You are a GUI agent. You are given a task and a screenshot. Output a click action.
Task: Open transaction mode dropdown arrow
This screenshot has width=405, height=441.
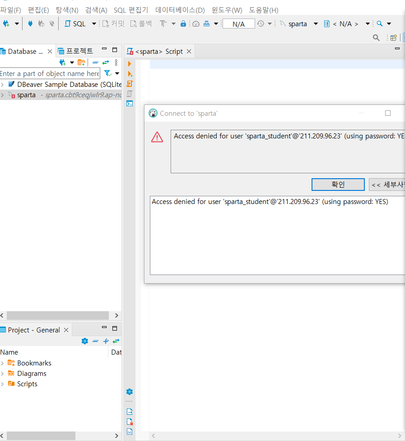click(x=173, y=24)
